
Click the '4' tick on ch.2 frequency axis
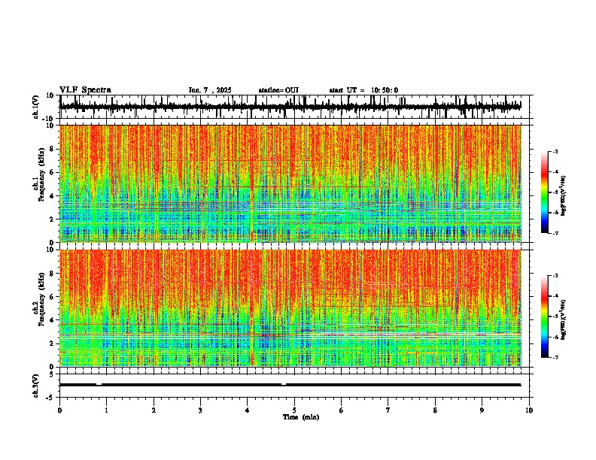tap(52, 320)
